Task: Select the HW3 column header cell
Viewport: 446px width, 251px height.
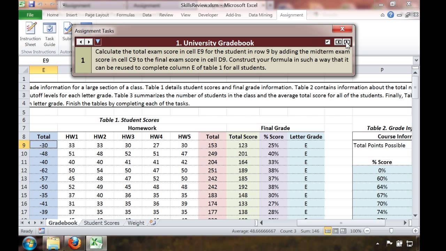Action: (x=128, y=137)
